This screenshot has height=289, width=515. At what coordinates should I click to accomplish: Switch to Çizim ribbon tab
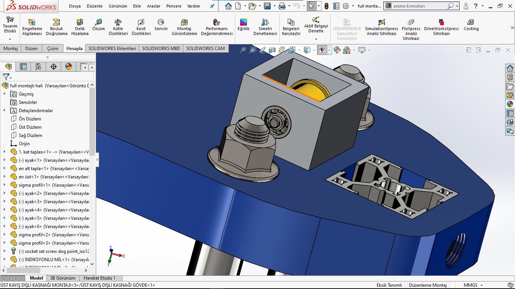click(x=53, y=49)
